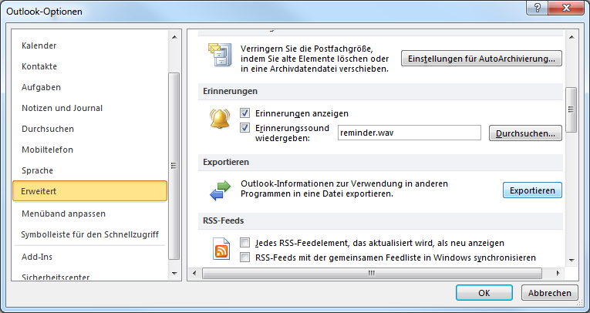Image resolution: width=590 pixels, height=313 pixels.
Task: Click the AutoArchive filing cabinet icon
Action: (x=220, y=55)
